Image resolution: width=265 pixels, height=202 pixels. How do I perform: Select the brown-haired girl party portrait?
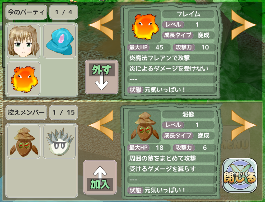point(24,41)
